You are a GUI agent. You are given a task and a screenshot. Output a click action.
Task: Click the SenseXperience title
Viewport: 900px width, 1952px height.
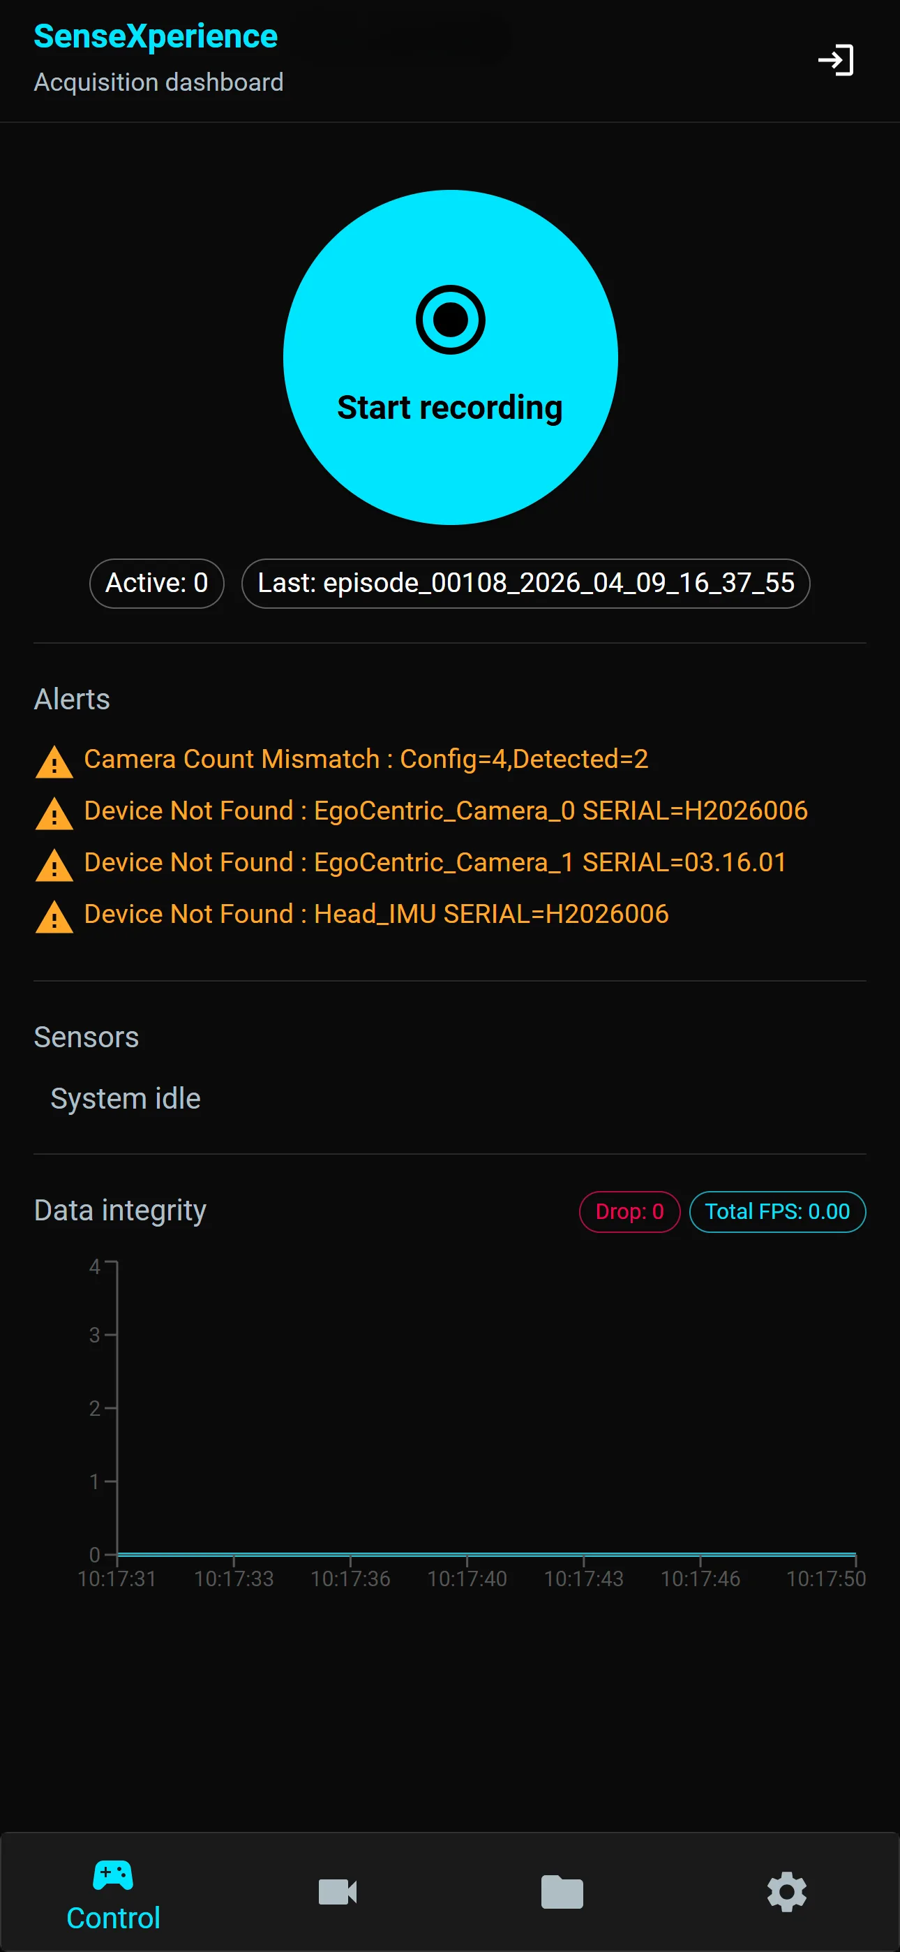156,36
